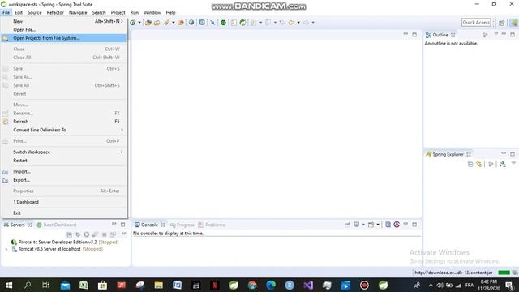Screen dimensions: 519x292
Task: Switch to the Problems tab
Action: coord(212,225)
